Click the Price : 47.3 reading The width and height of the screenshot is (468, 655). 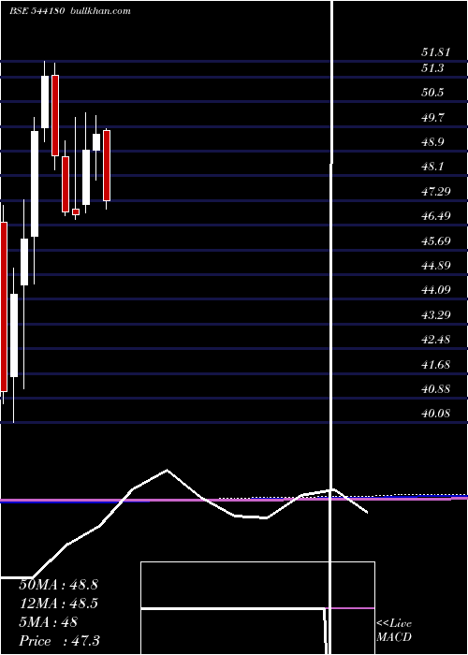[59, 640]
